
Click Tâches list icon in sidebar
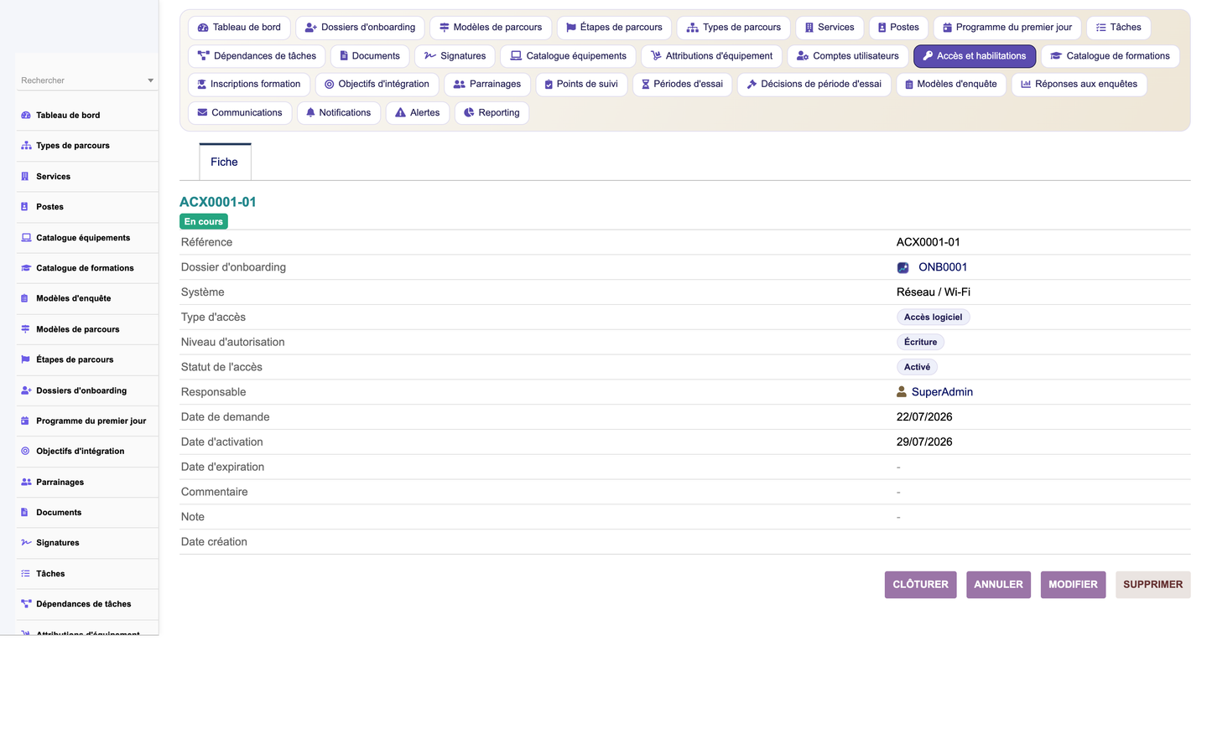pyautogui.click(x=25, y=574)
